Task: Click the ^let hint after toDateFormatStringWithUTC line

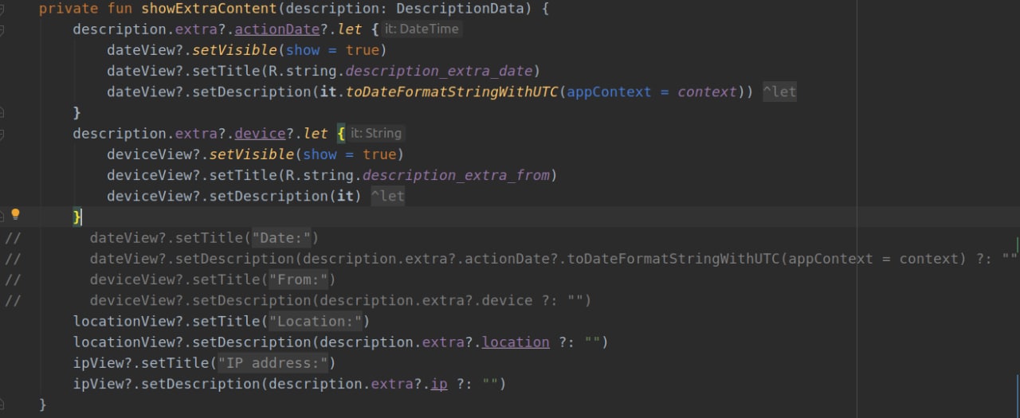Action: tap(779, 92)
